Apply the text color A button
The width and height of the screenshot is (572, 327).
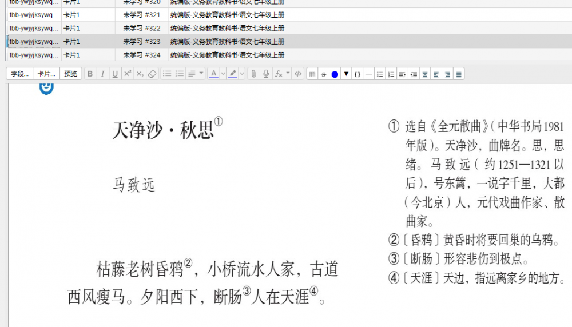point(214,74)
